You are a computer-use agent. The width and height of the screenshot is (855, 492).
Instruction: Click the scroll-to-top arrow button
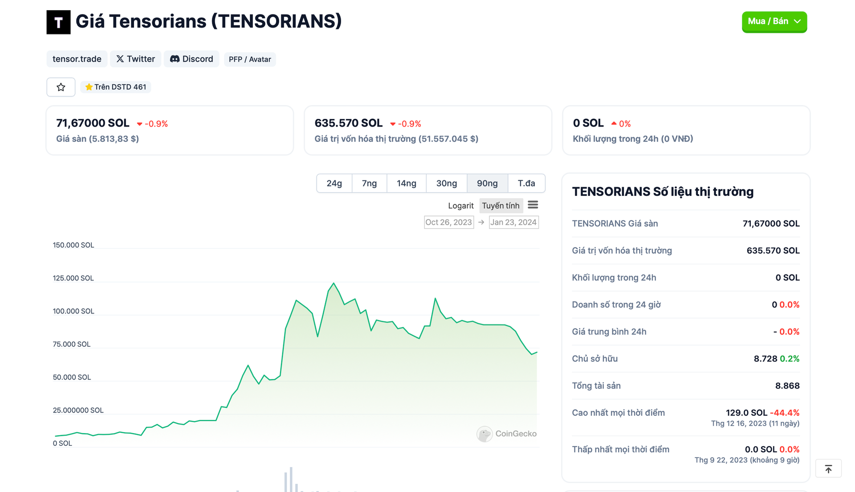pyautogui.click(x=828, y=469)
